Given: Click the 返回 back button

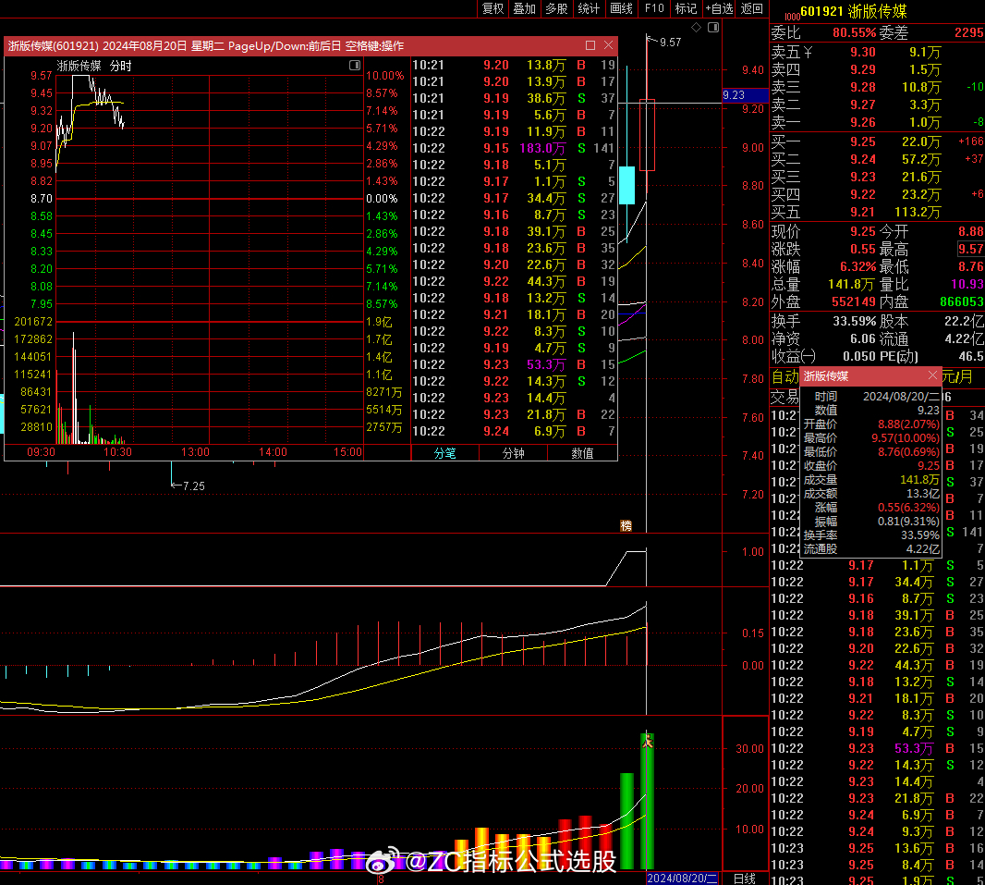Looking at the screenshot, I should [752, 8].
